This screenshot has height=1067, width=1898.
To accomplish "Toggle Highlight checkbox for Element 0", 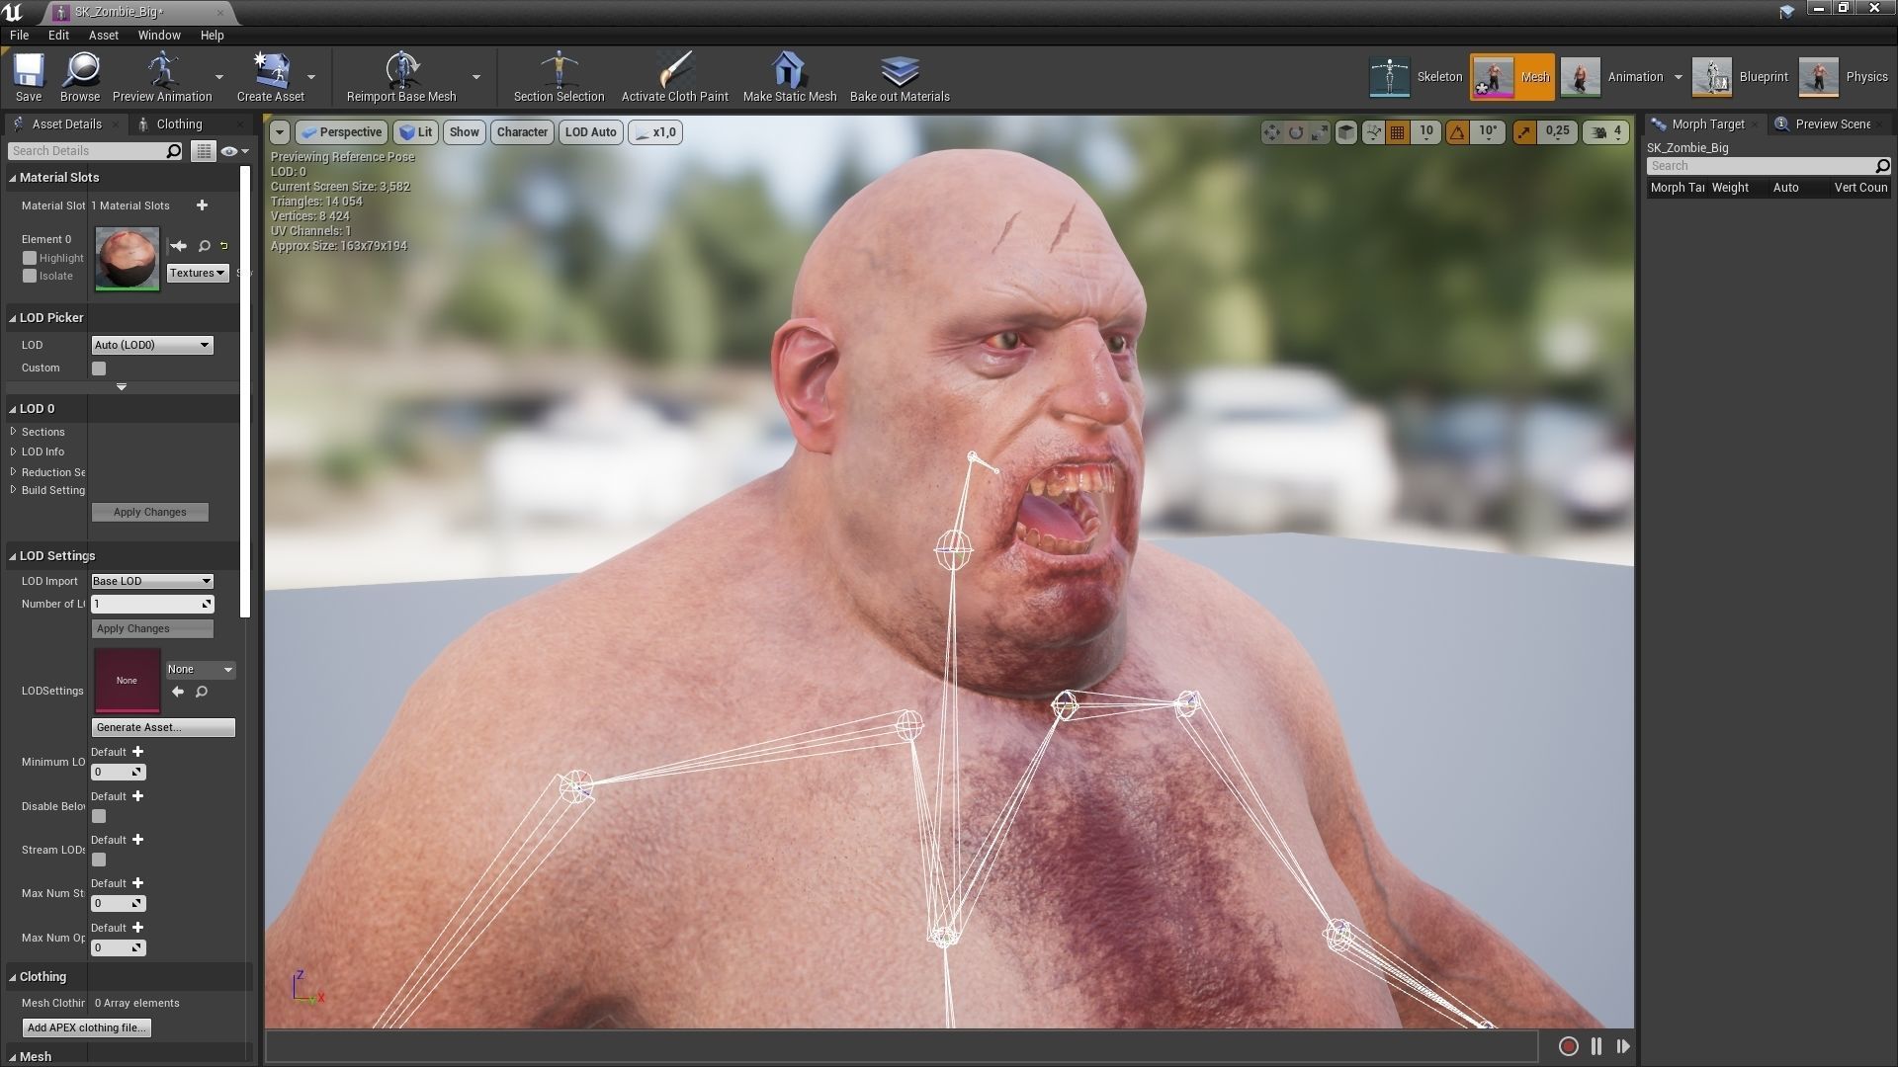I will pyautogui.click(x=30, y=258).
